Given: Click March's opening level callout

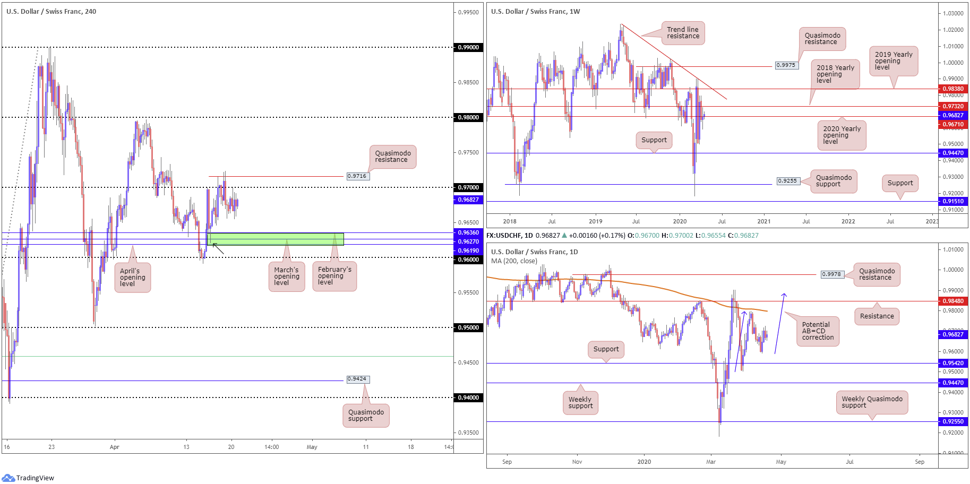Looking at the screenshot, I should [x=287, y=276].
